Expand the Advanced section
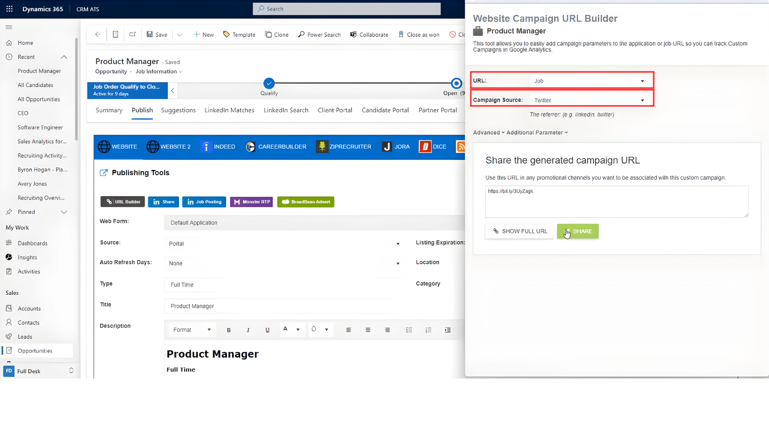 [x=489, y=133]
